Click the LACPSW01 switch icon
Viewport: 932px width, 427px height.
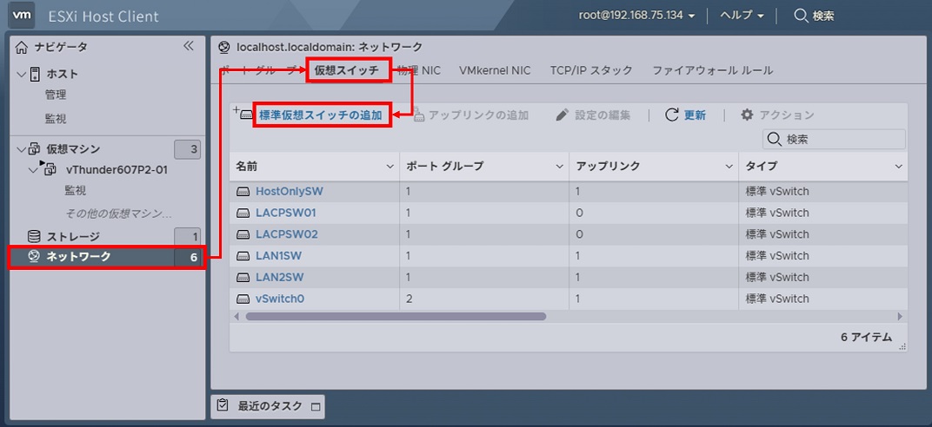[243, 213]
